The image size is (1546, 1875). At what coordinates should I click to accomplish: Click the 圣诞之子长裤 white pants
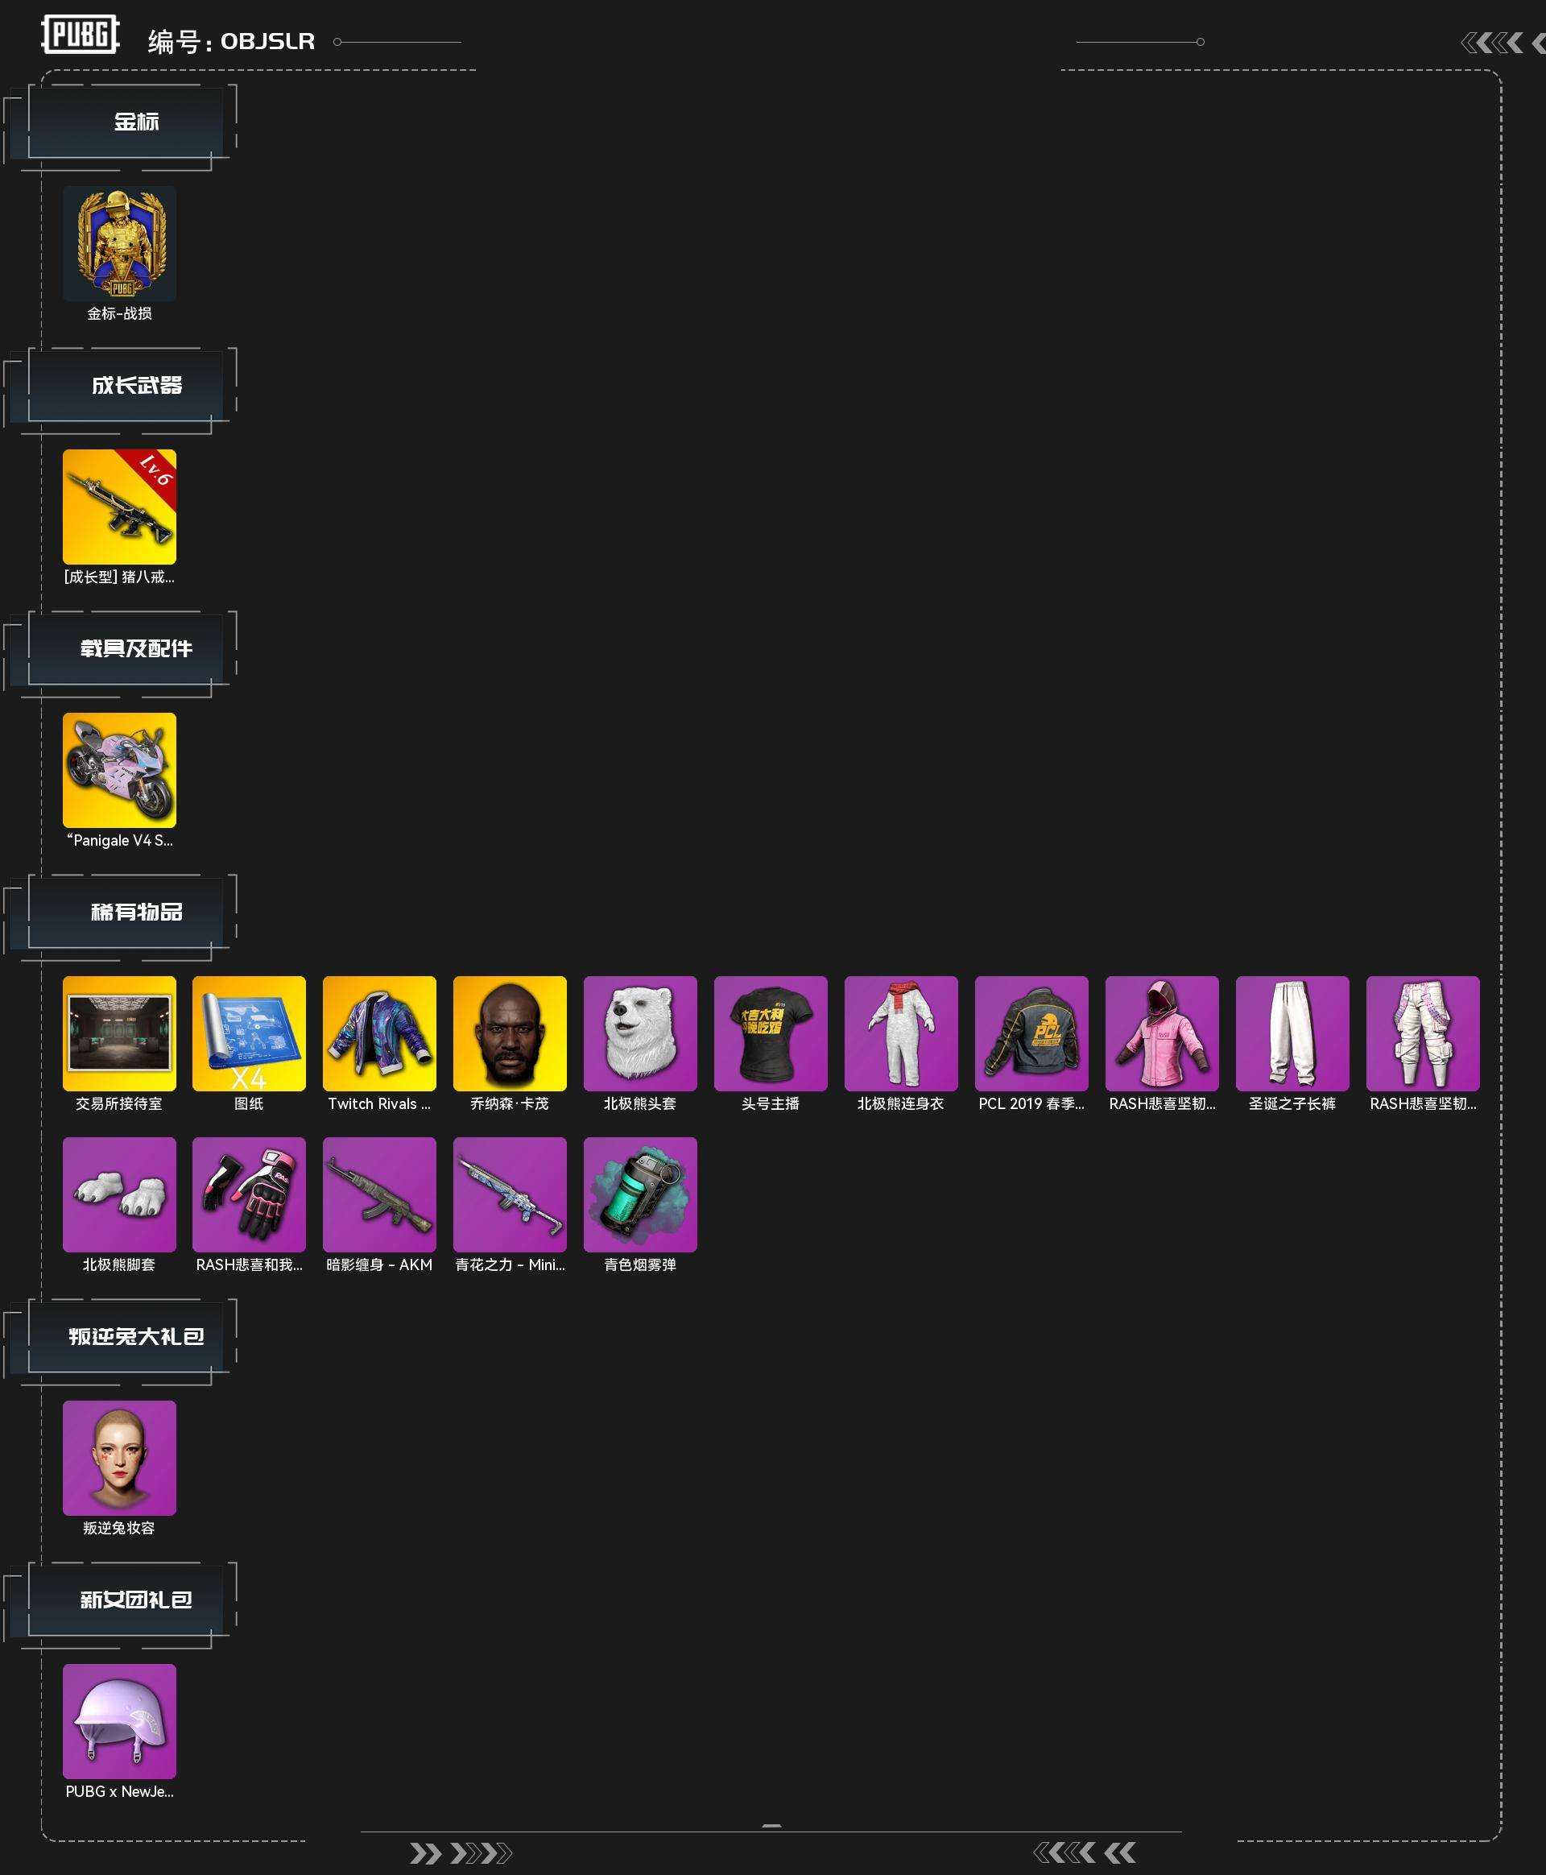[x=1292, y=1033]
